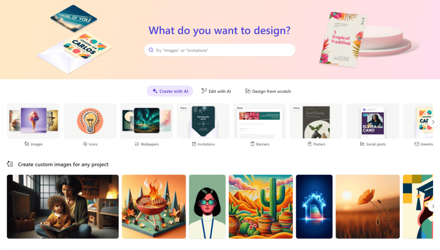Screen dimensions: 440x250
Task: Select the cactus desert sample image
Action: [x=261, y=207]
